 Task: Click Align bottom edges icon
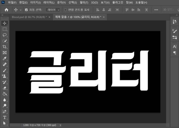point(139,10)
